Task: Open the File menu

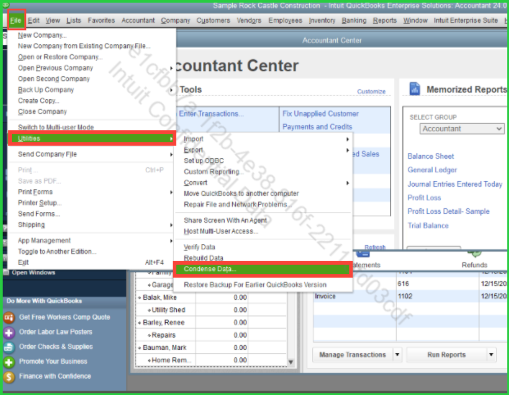Action: (x=16, y=20)
